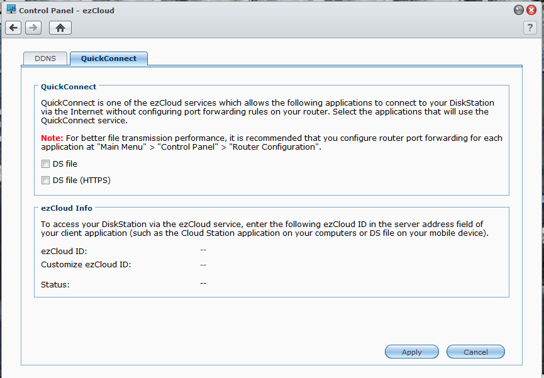This screenshot has height=378, width=544.
Task: Enable the DS file checkbox
Action: pyautogui.click(x=45, y=164)
